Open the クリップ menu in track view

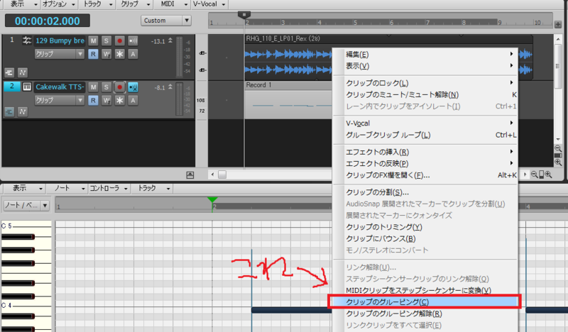[135, 4]
